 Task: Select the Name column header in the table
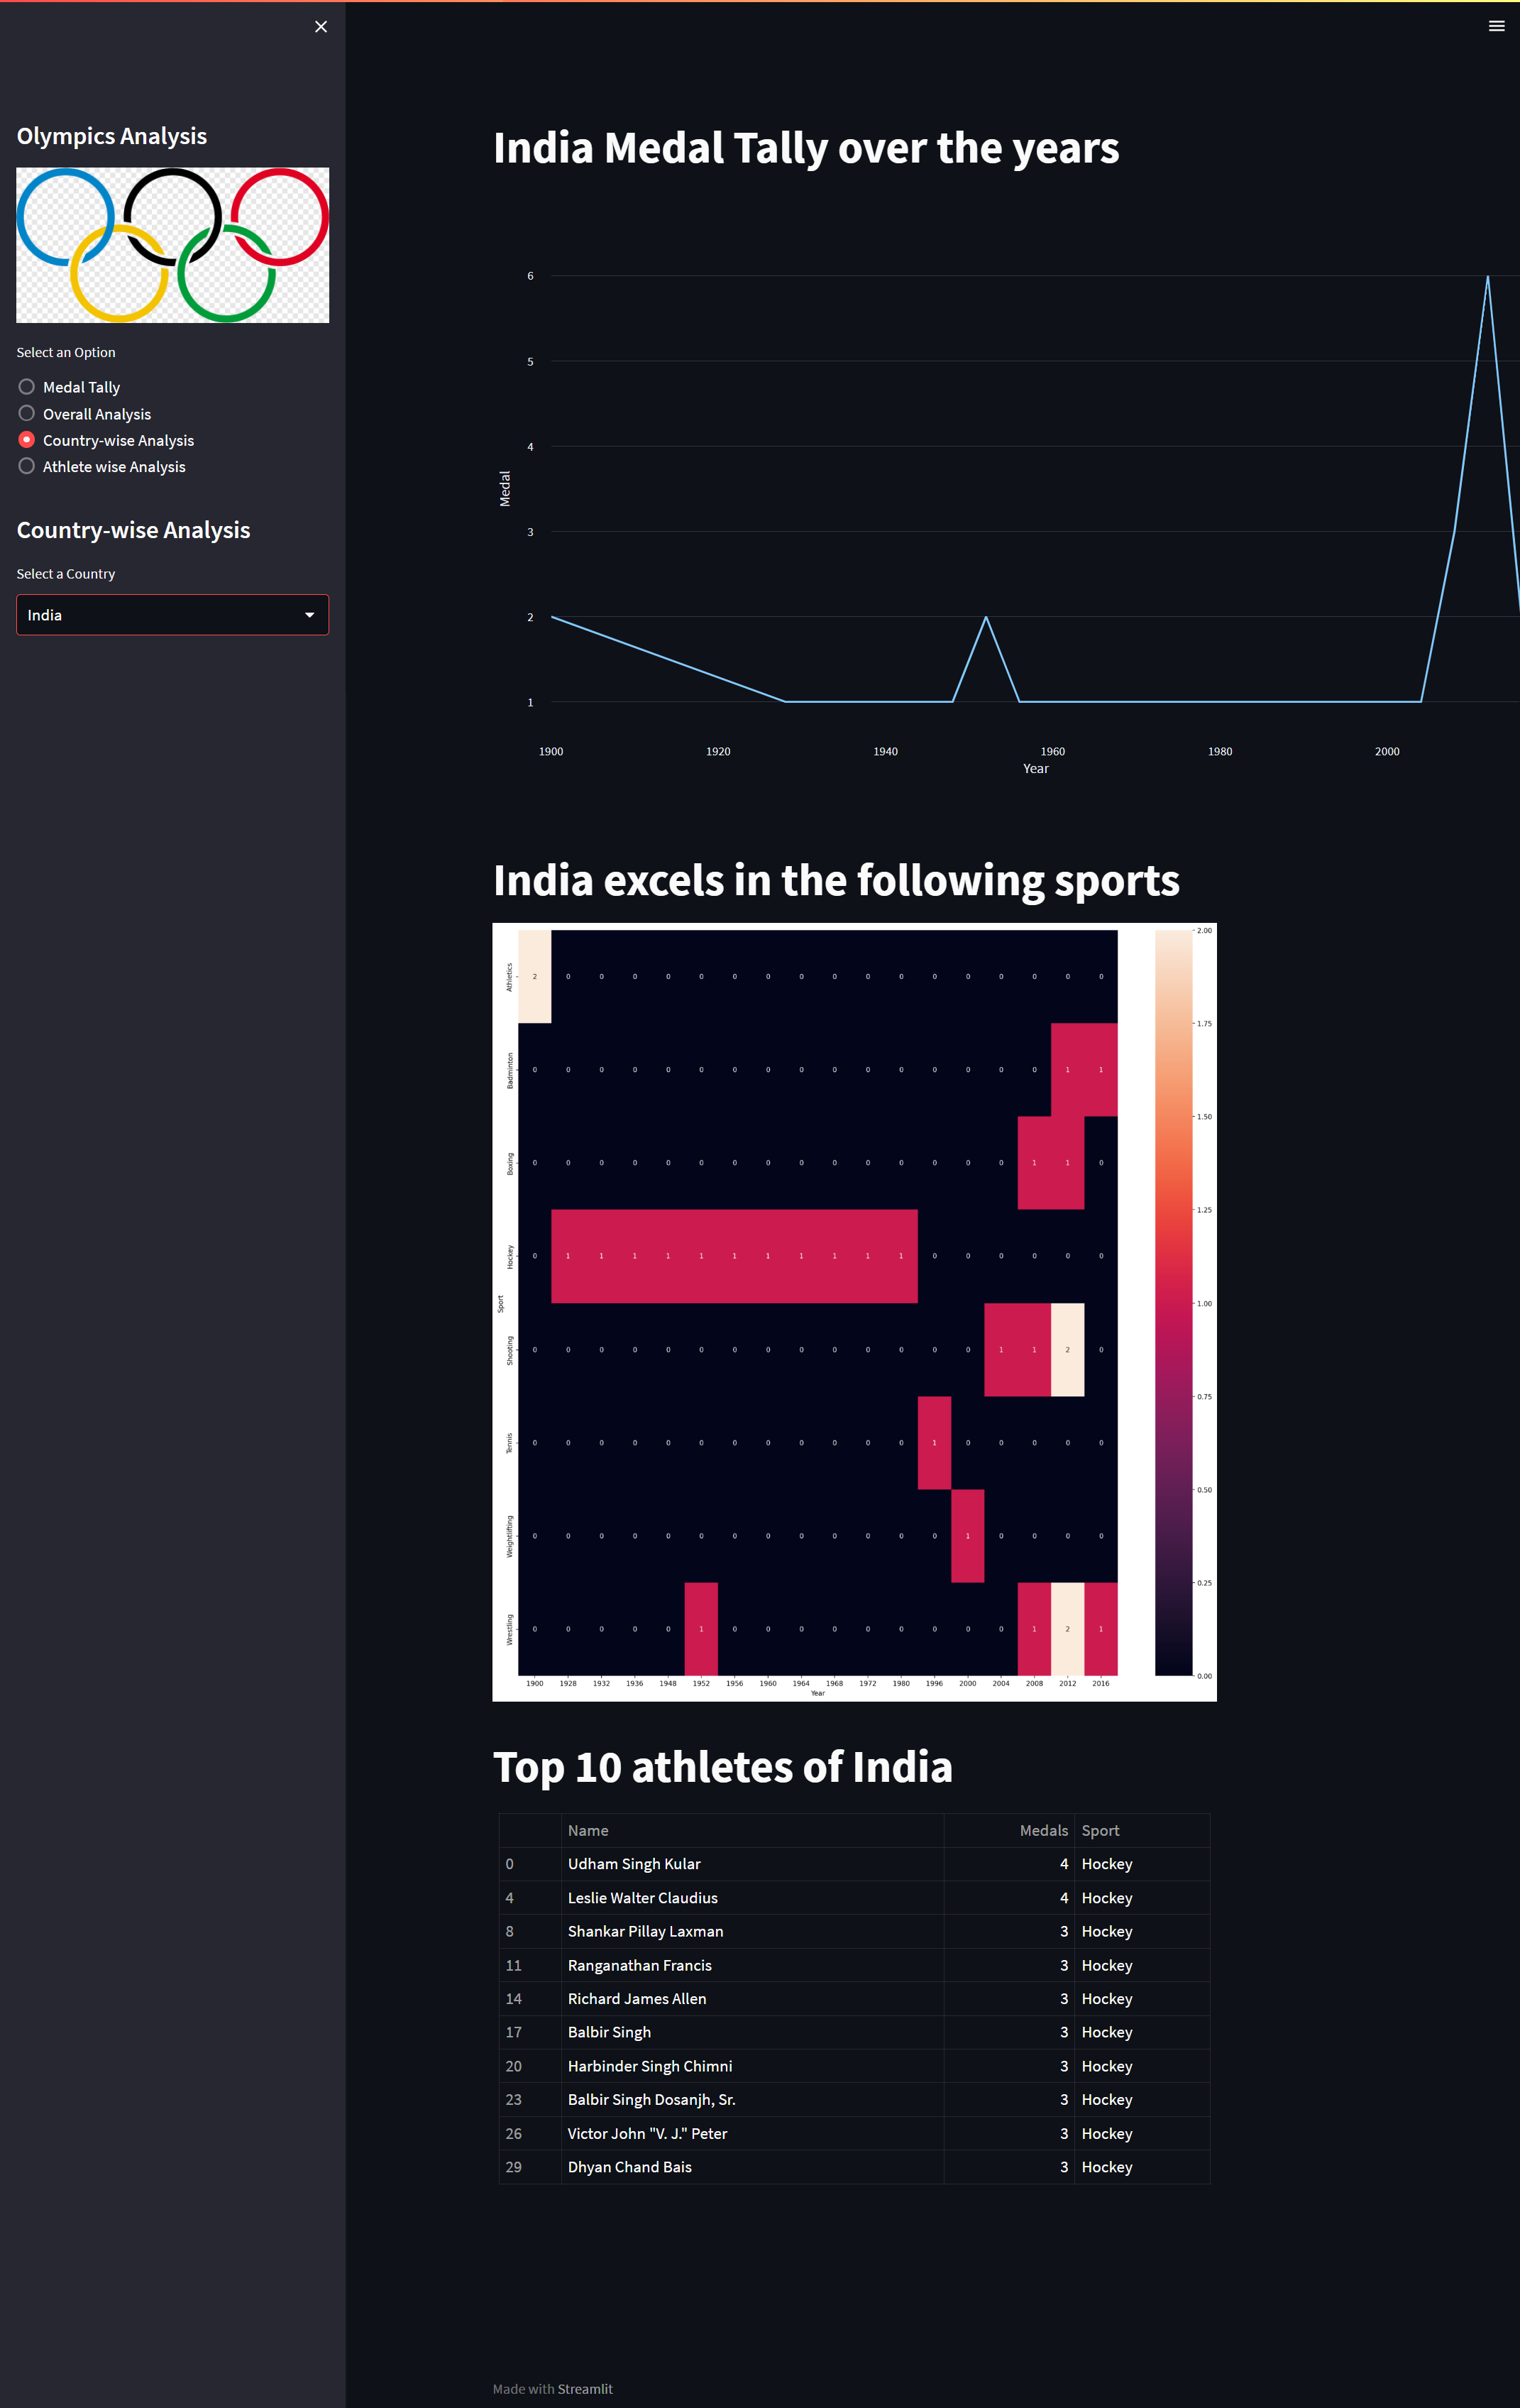click(588, 1830)
